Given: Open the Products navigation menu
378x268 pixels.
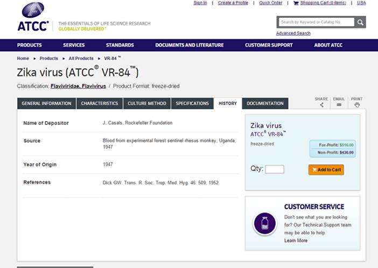Looking at the screenshot, I should pyautogui.click(x=29, y=45).
